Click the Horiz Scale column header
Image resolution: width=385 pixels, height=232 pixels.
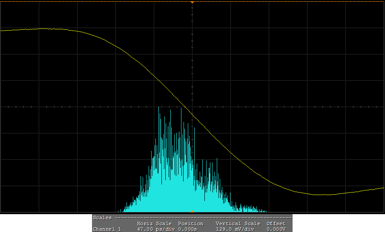pyautogui.click(x=154, y=224)
